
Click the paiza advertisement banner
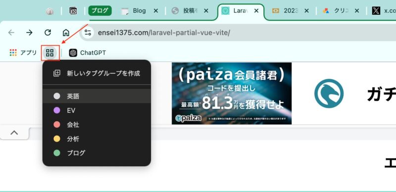(232, 93)
